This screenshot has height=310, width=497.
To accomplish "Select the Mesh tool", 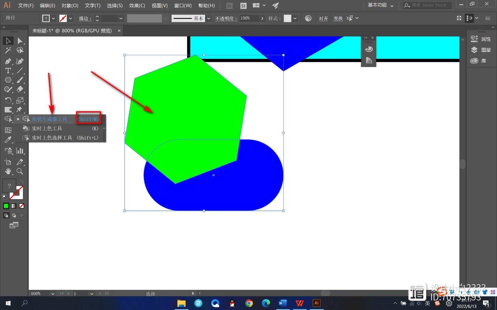I will click(8, 130).
